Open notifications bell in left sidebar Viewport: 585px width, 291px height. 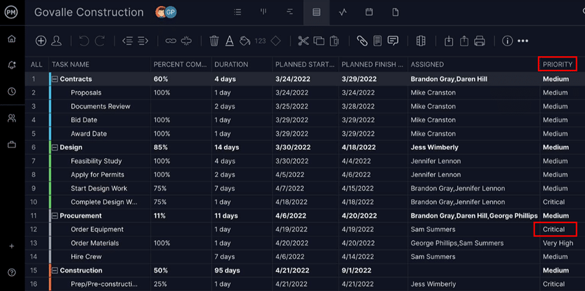pyautogui.click(x=12, y=65)
